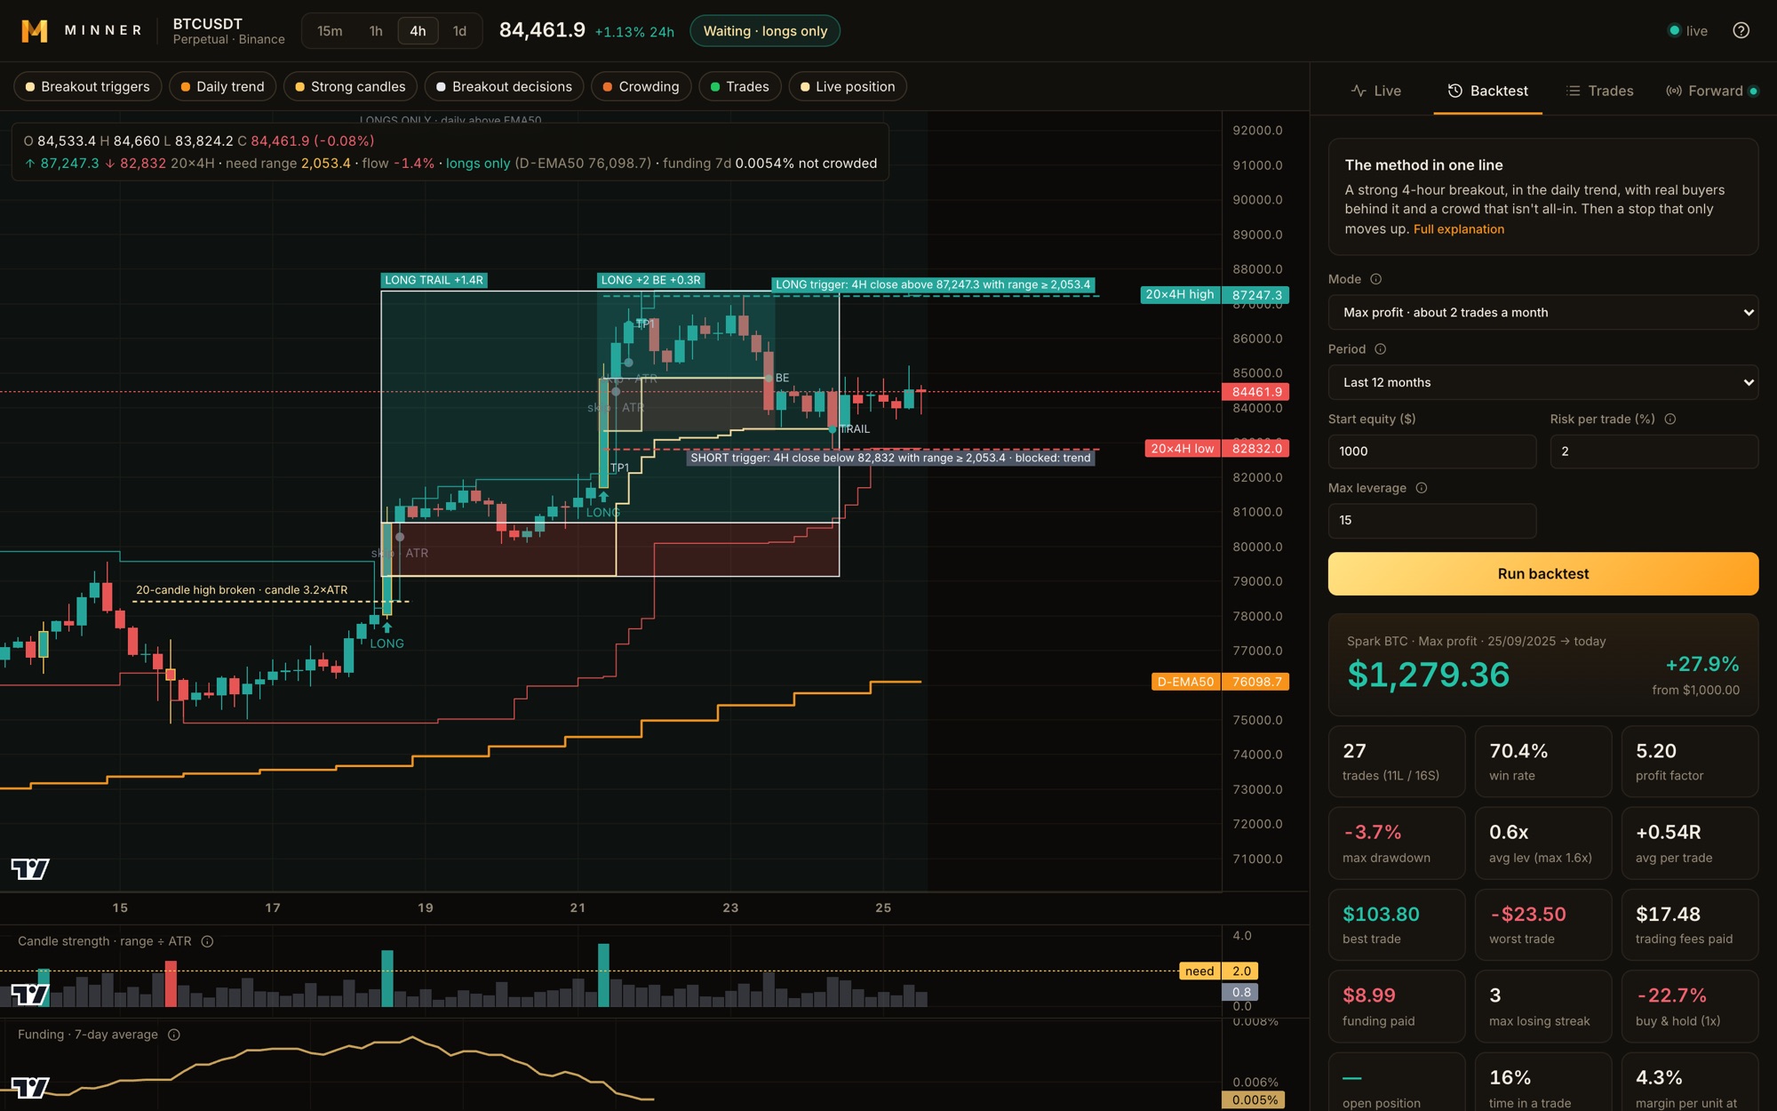
Task: Open the Mode dropdown Max profit
Action: pos(1543,313)
